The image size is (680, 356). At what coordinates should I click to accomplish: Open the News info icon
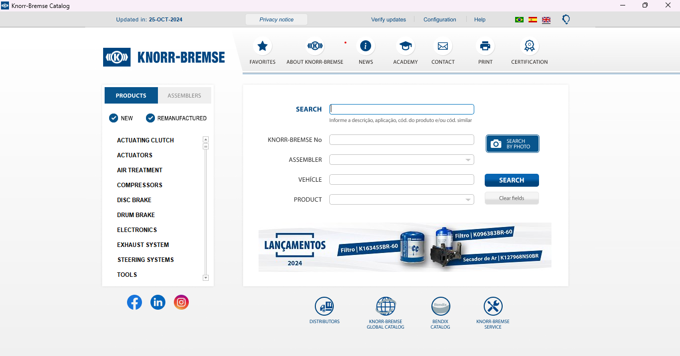coord(366,46)
